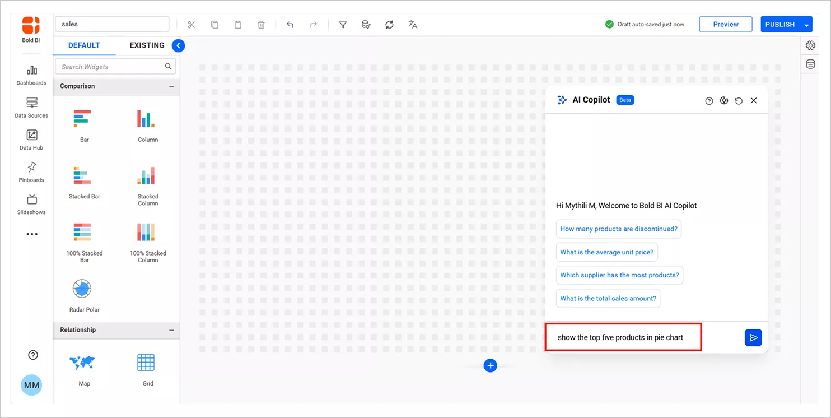Click the Copy icon in toolbar
831x418 pixels.
click(x=214, y=25)
